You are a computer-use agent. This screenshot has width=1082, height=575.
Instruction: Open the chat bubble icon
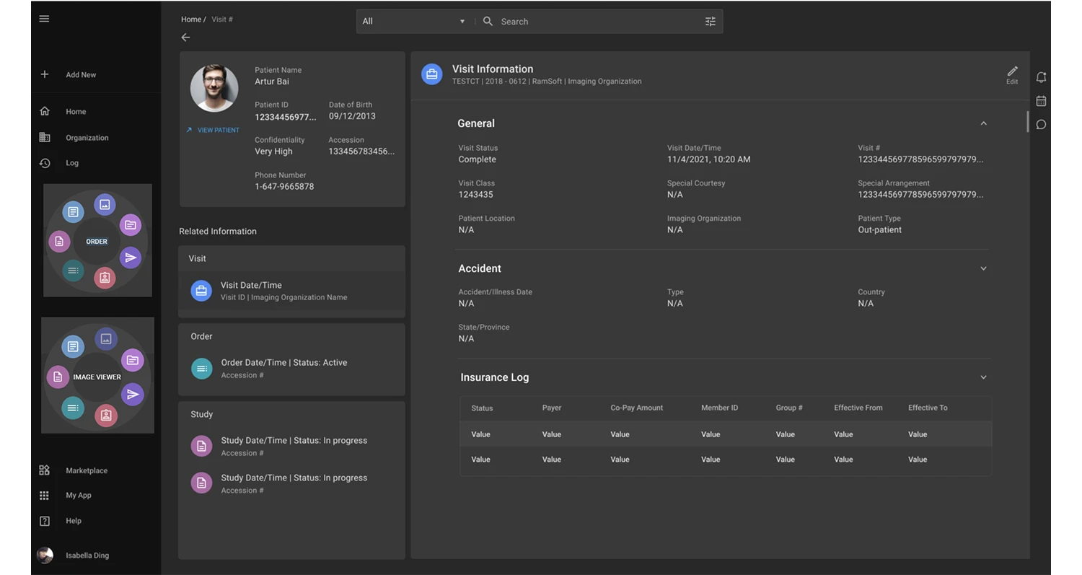tap(1041, 125)
